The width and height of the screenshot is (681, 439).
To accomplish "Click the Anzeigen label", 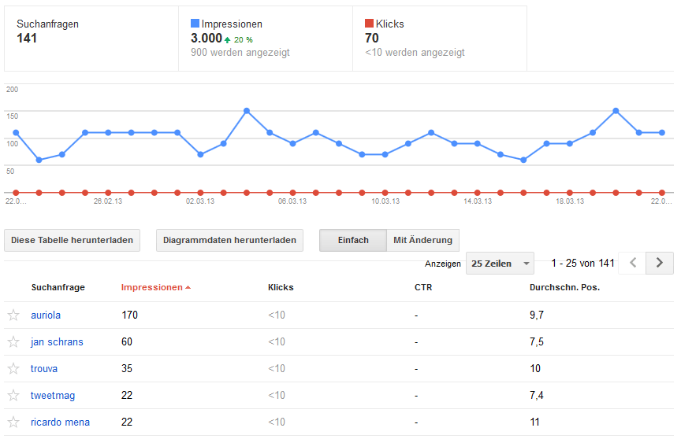I will (442, 264).
